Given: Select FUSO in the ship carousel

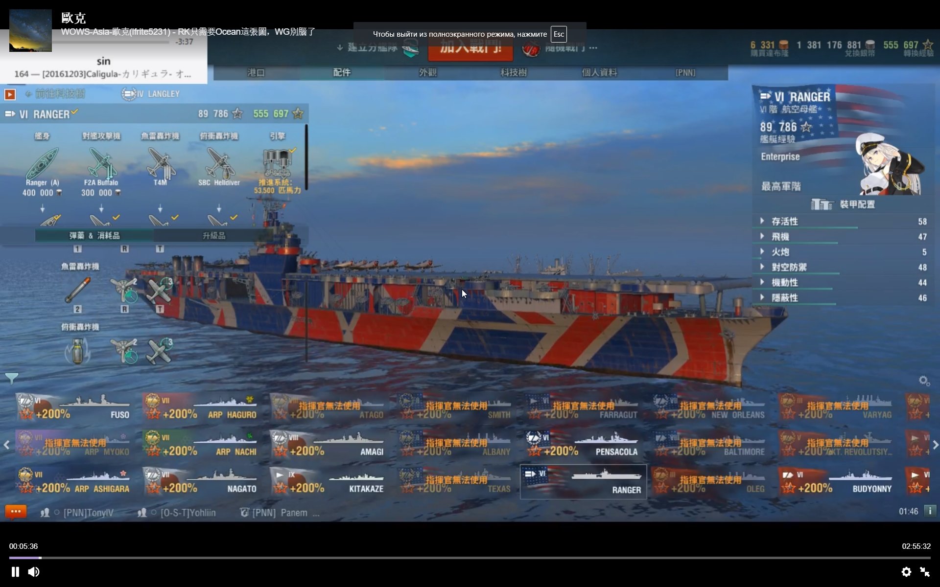Looking at the screenshot, I should 73,407.
